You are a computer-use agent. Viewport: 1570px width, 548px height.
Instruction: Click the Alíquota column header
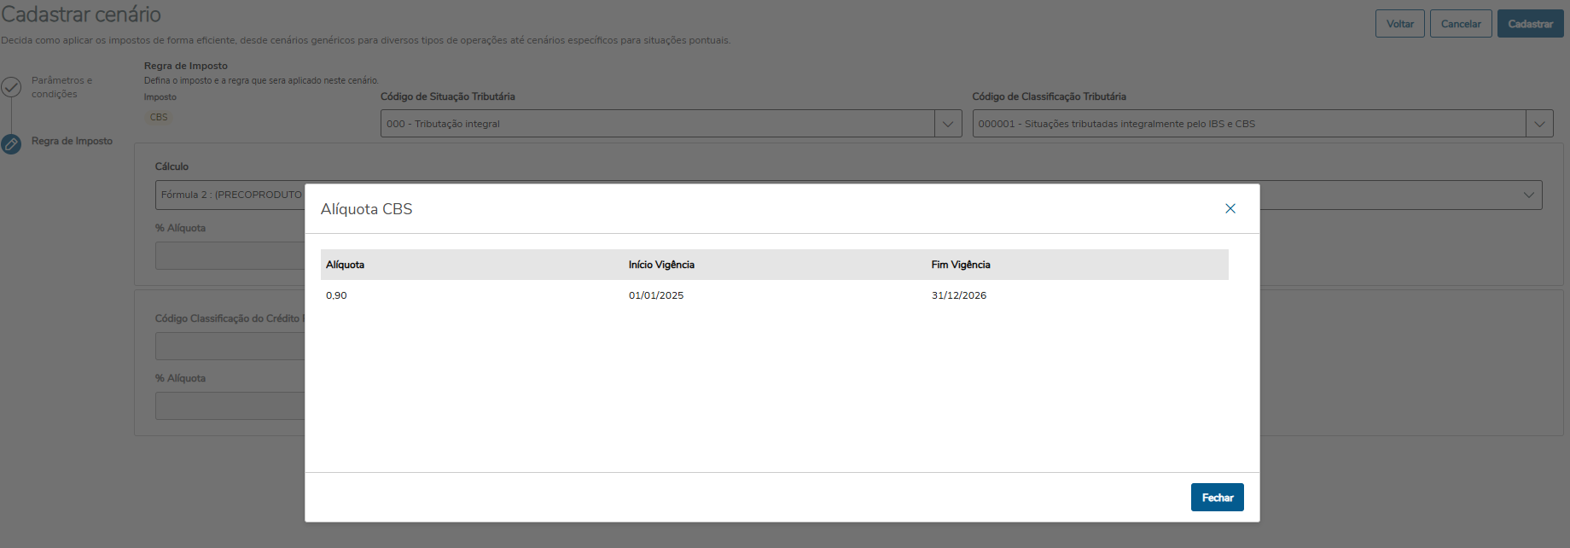click(345, 265)
